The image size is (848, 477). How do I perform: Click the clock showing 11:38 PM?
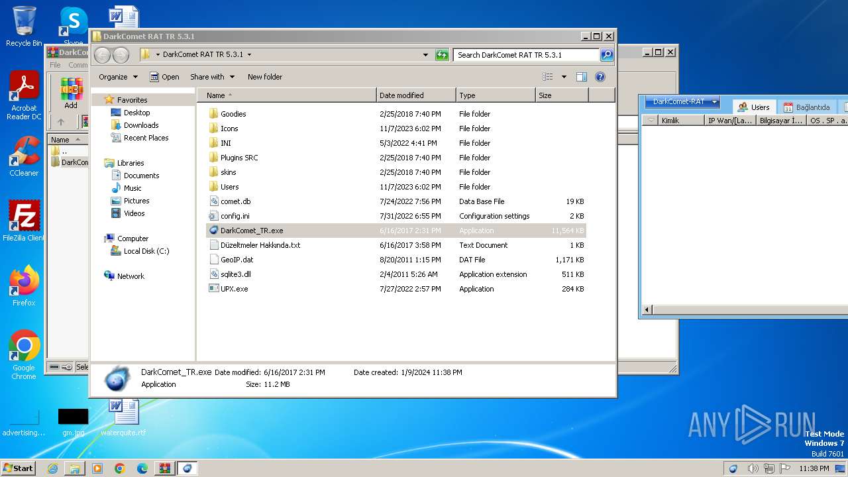814,468
